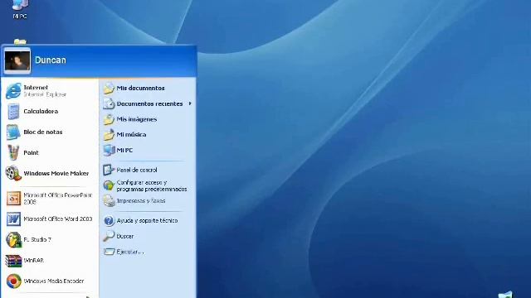This screenshot has height=298, width=531.
Task: Select Mi PC desktop icon
Action: 20,5
